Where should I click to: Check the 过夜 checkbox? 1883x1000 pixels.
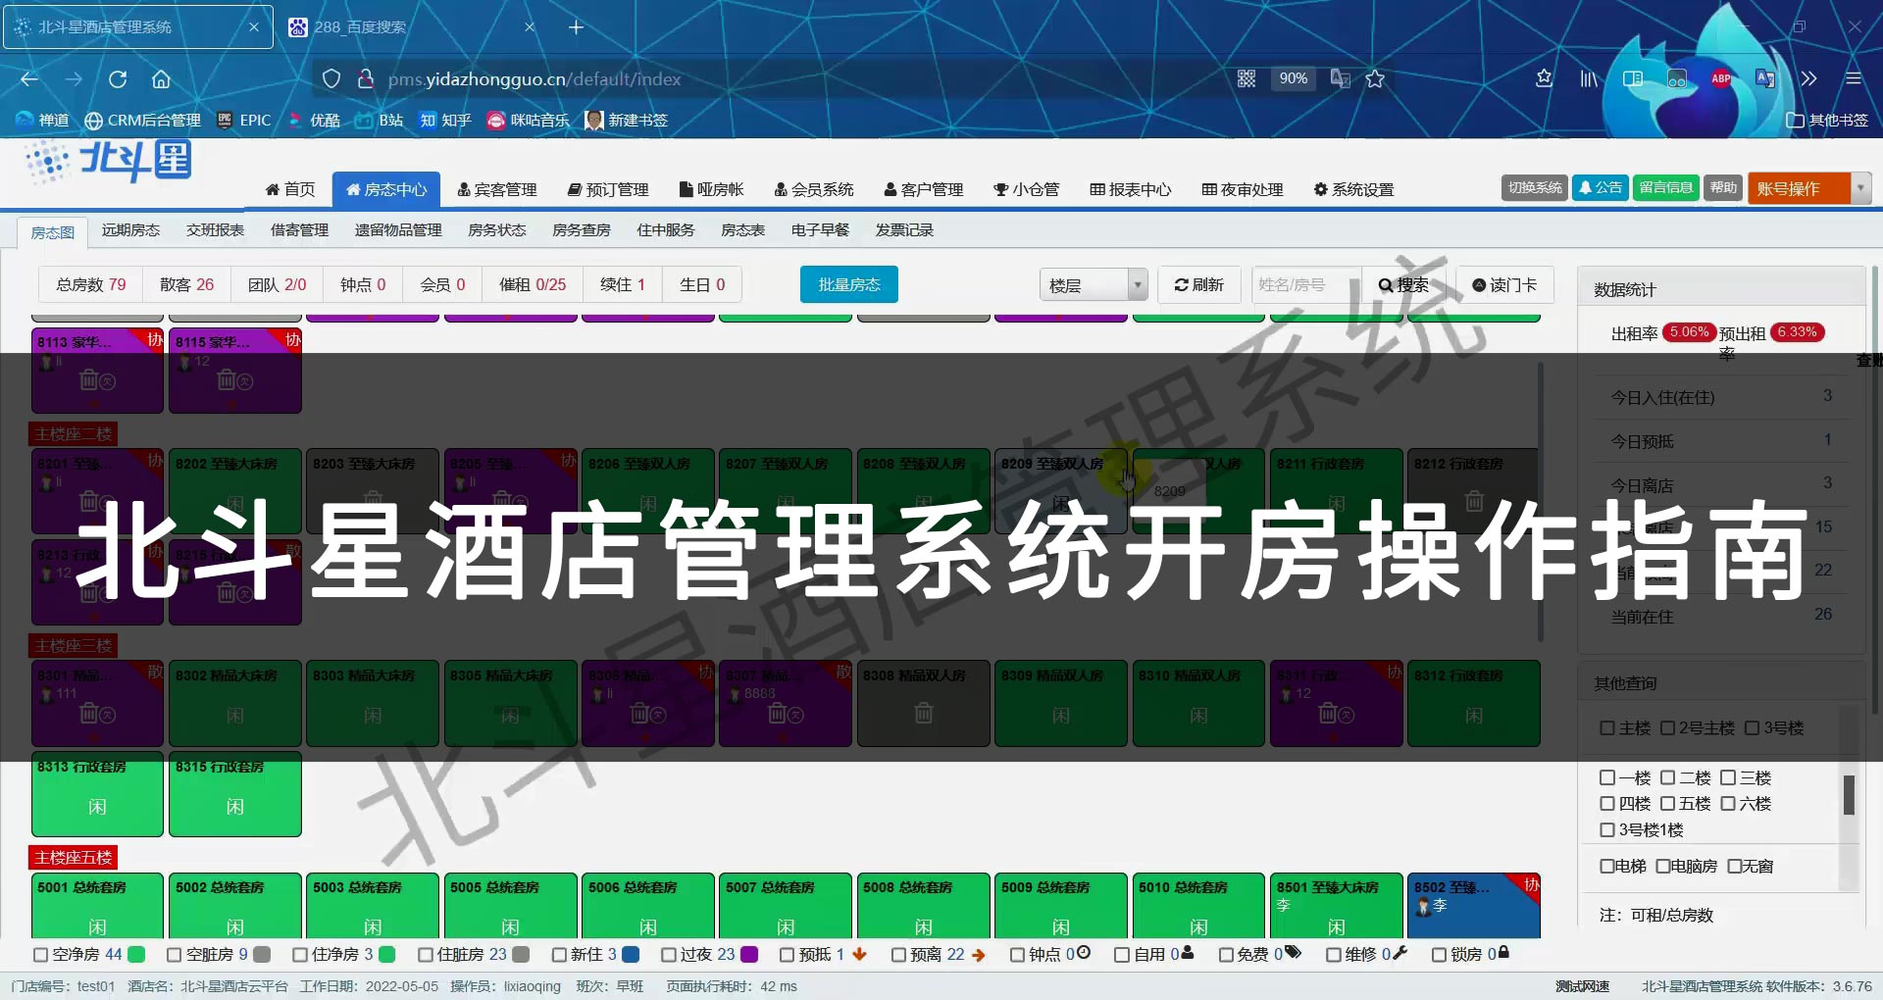(669, 954)
